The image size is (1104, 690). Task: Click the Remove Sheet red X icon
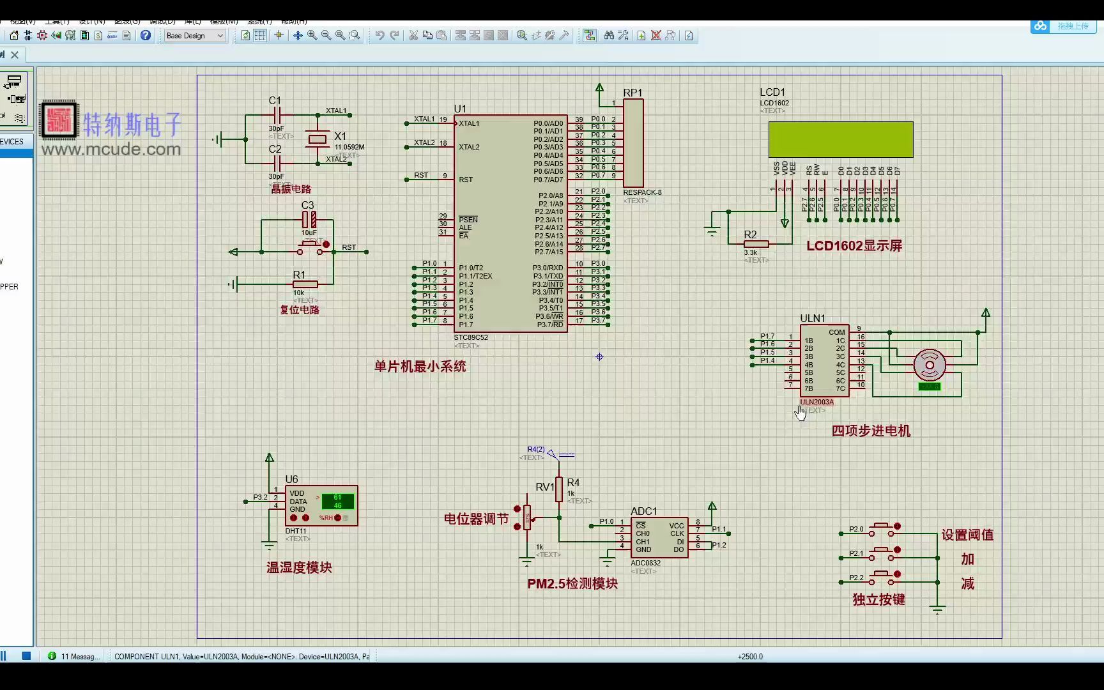tap(656, 36)
